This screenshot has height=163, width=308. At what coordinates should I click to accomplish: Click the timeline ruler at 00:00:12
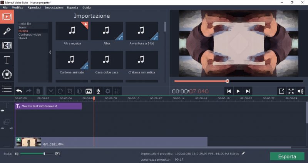[156, 98]
